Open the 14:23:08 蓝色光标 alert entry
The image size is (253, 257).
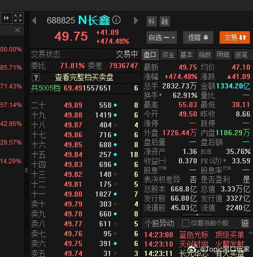pyautogui.click(x=194, y=235)
